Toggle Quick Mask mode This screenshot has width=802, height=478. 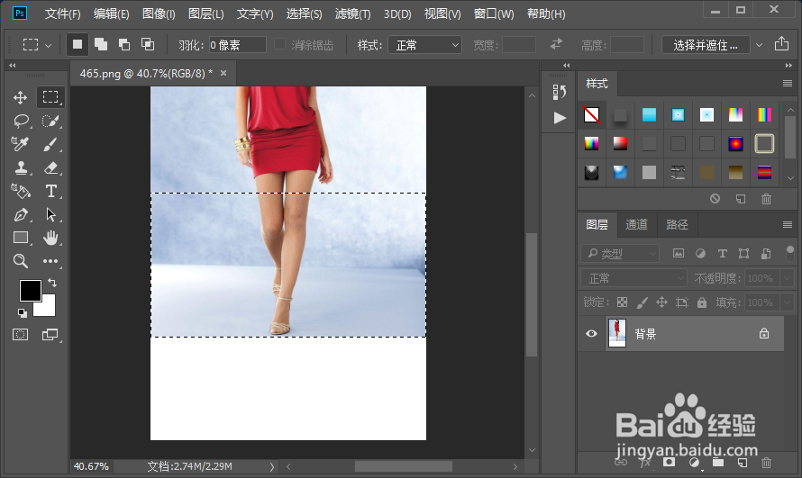tap(21, 334)
